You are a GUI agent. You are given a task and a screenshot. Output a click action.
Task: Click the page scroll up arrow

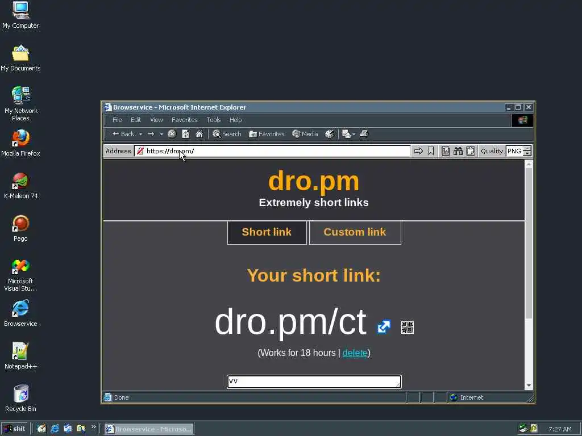click(529, 163)
